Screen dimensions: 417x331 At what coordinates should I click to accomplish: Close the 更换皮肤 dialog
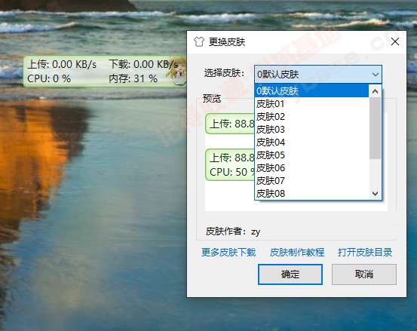[x=395, y=41]
